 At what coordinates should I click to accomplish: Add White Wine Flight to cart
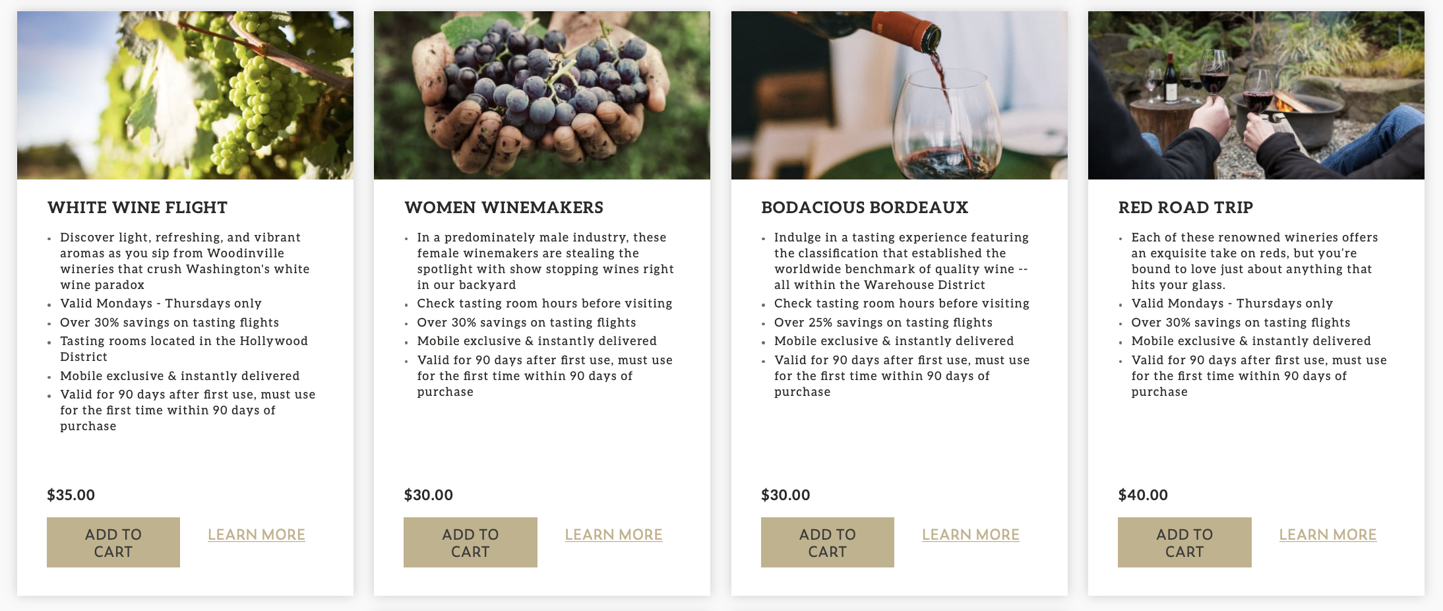pyautogui.click(x=113, y=542)
